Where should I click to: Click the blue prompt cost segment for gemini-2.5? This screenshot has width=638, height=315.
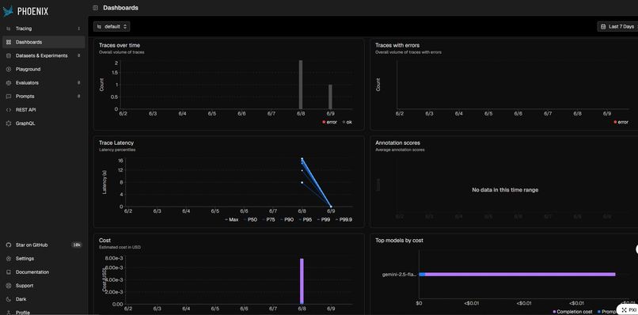422,275
